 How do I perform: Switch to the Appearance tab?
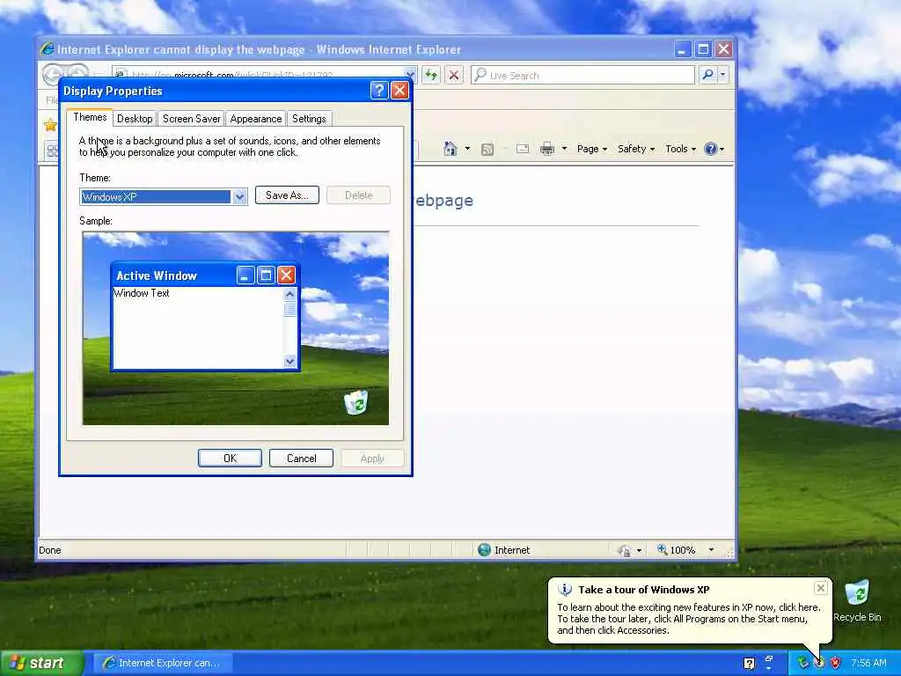click(256, 119)
